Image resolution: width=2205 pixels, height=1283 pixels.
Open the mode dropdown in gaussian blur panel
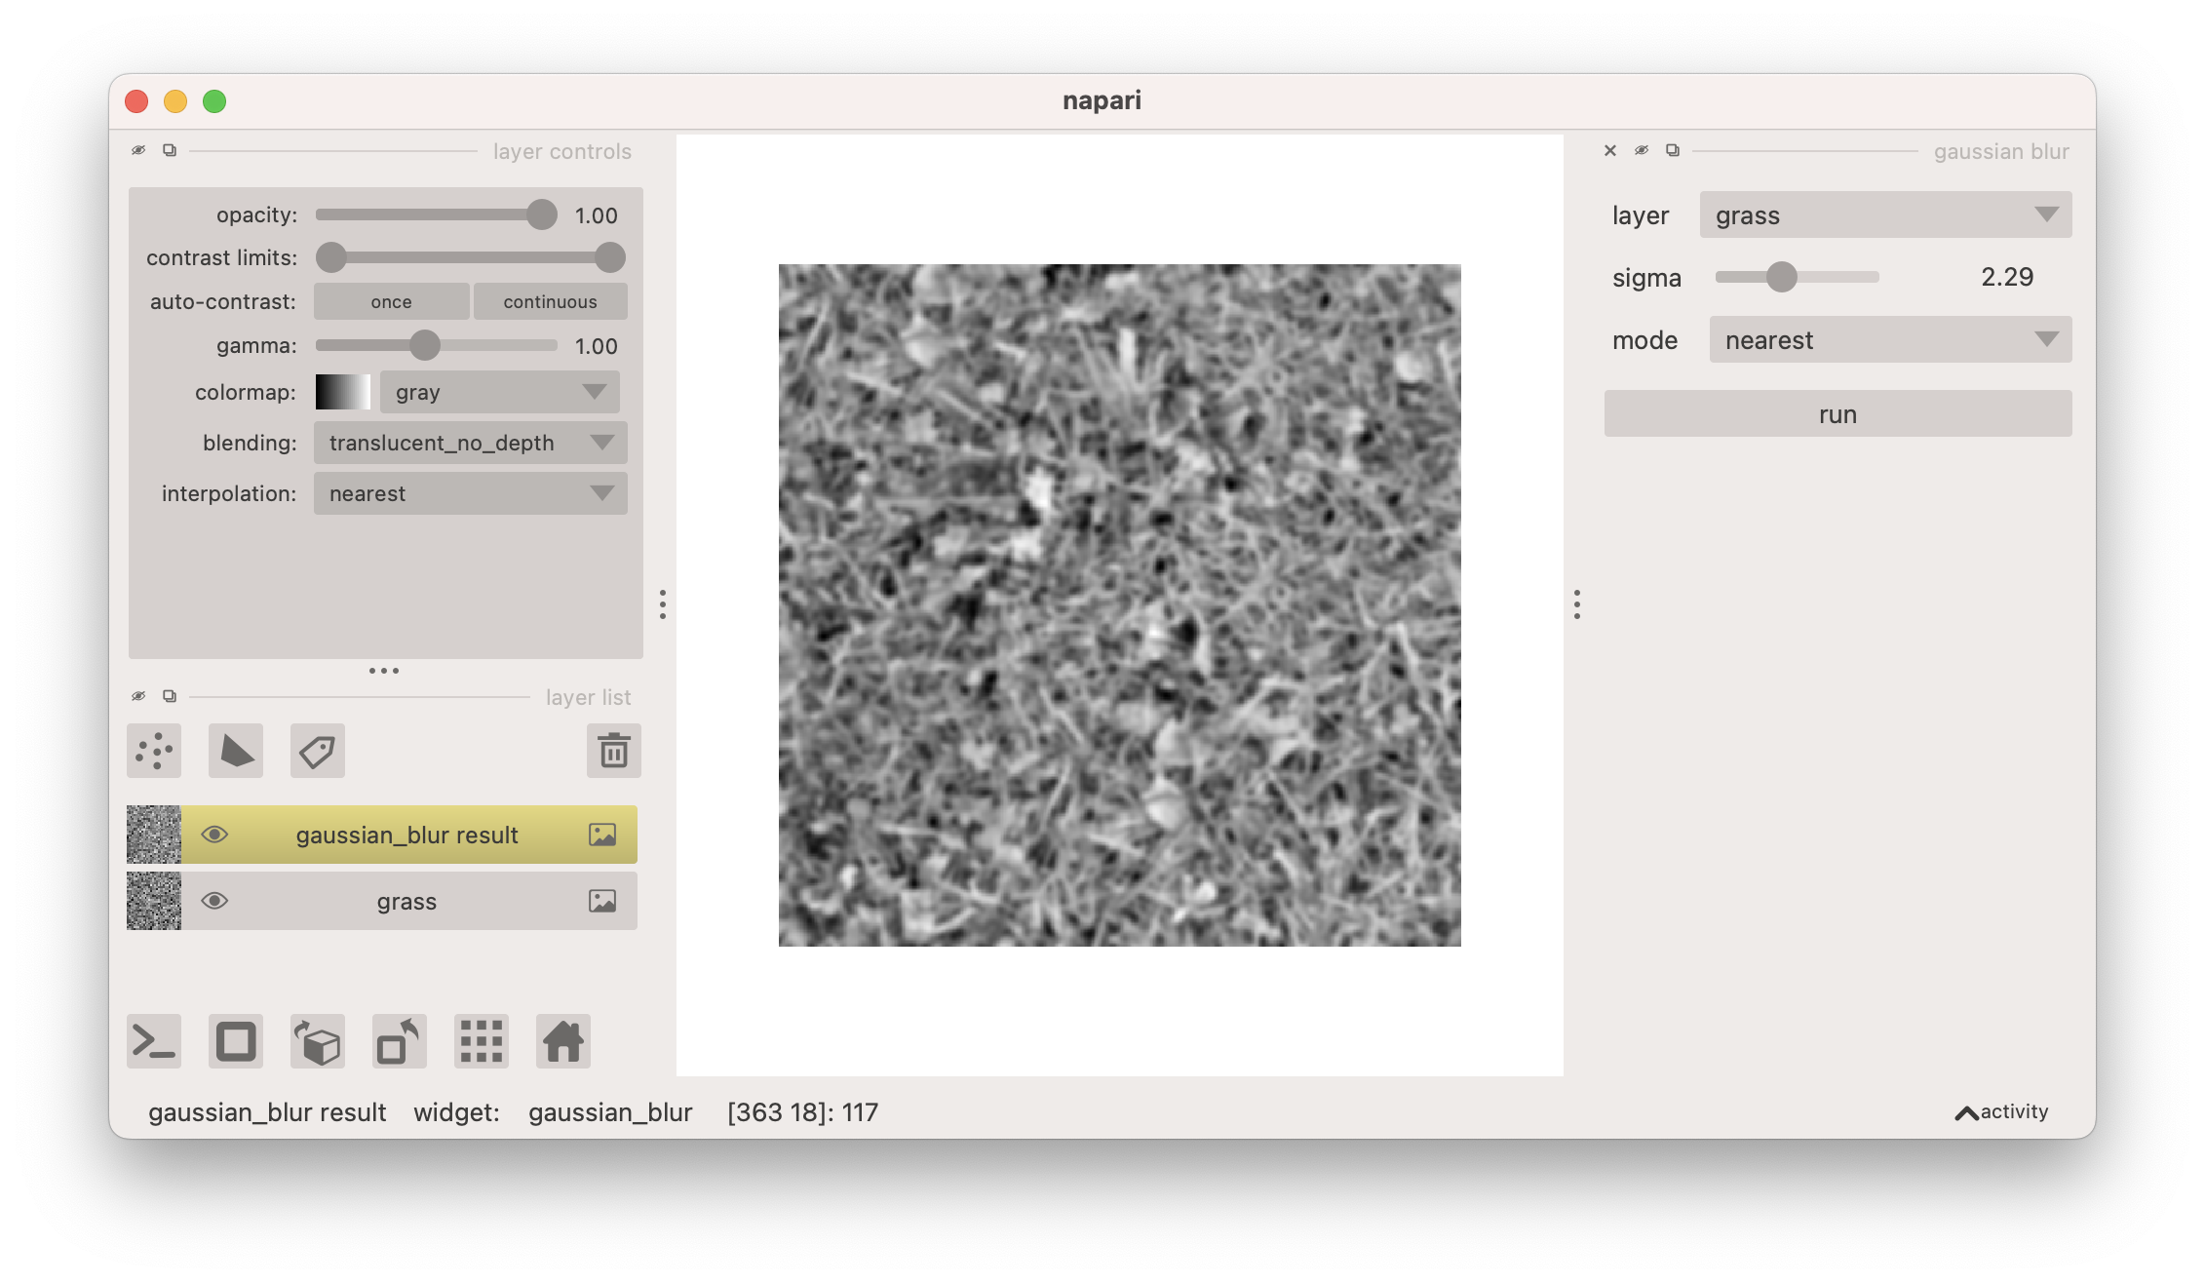(x=1889, y=339)
